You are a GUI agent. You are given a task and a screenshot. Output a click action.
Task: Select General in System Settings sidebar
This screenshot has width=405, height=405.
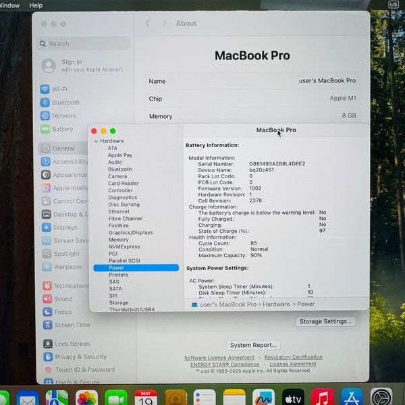(63, 148)
